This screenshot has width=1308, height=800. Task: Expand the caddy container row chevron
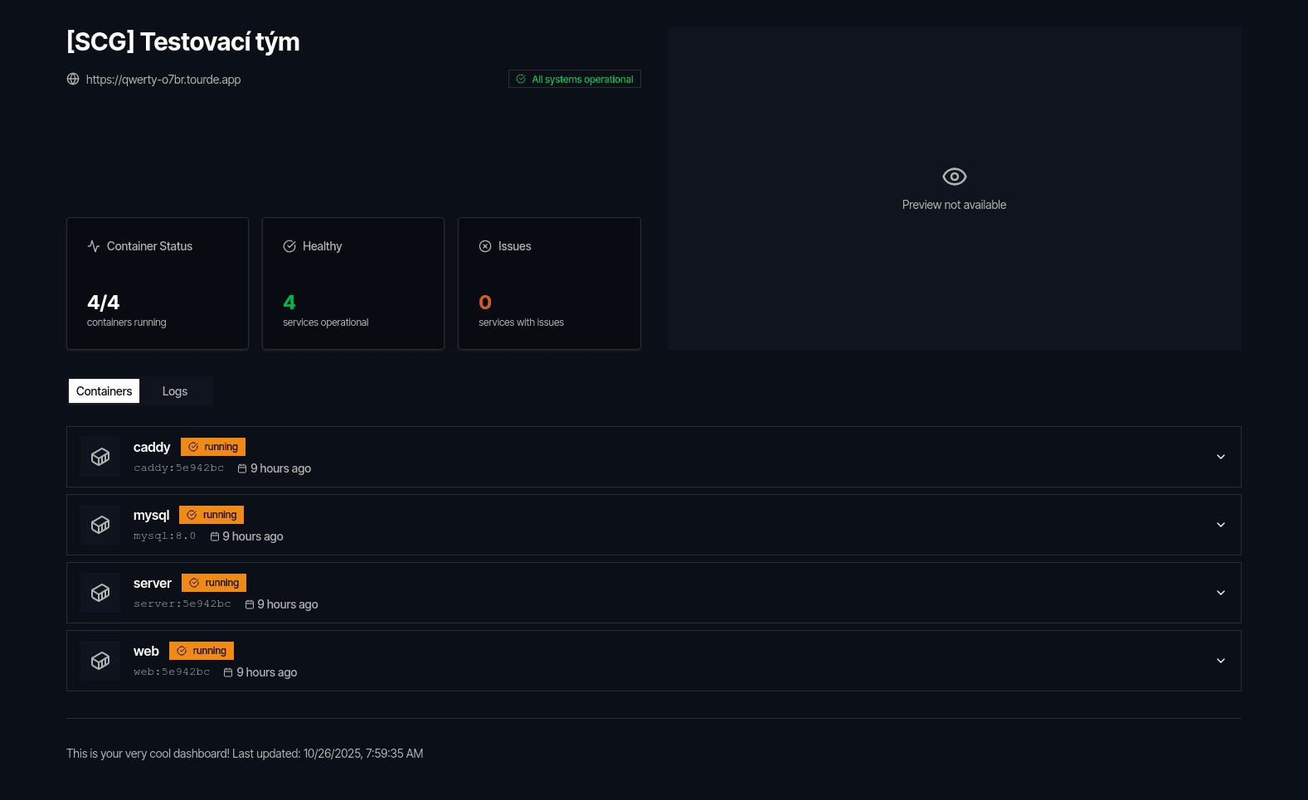pyautogui.click(x=1220, y=457)
